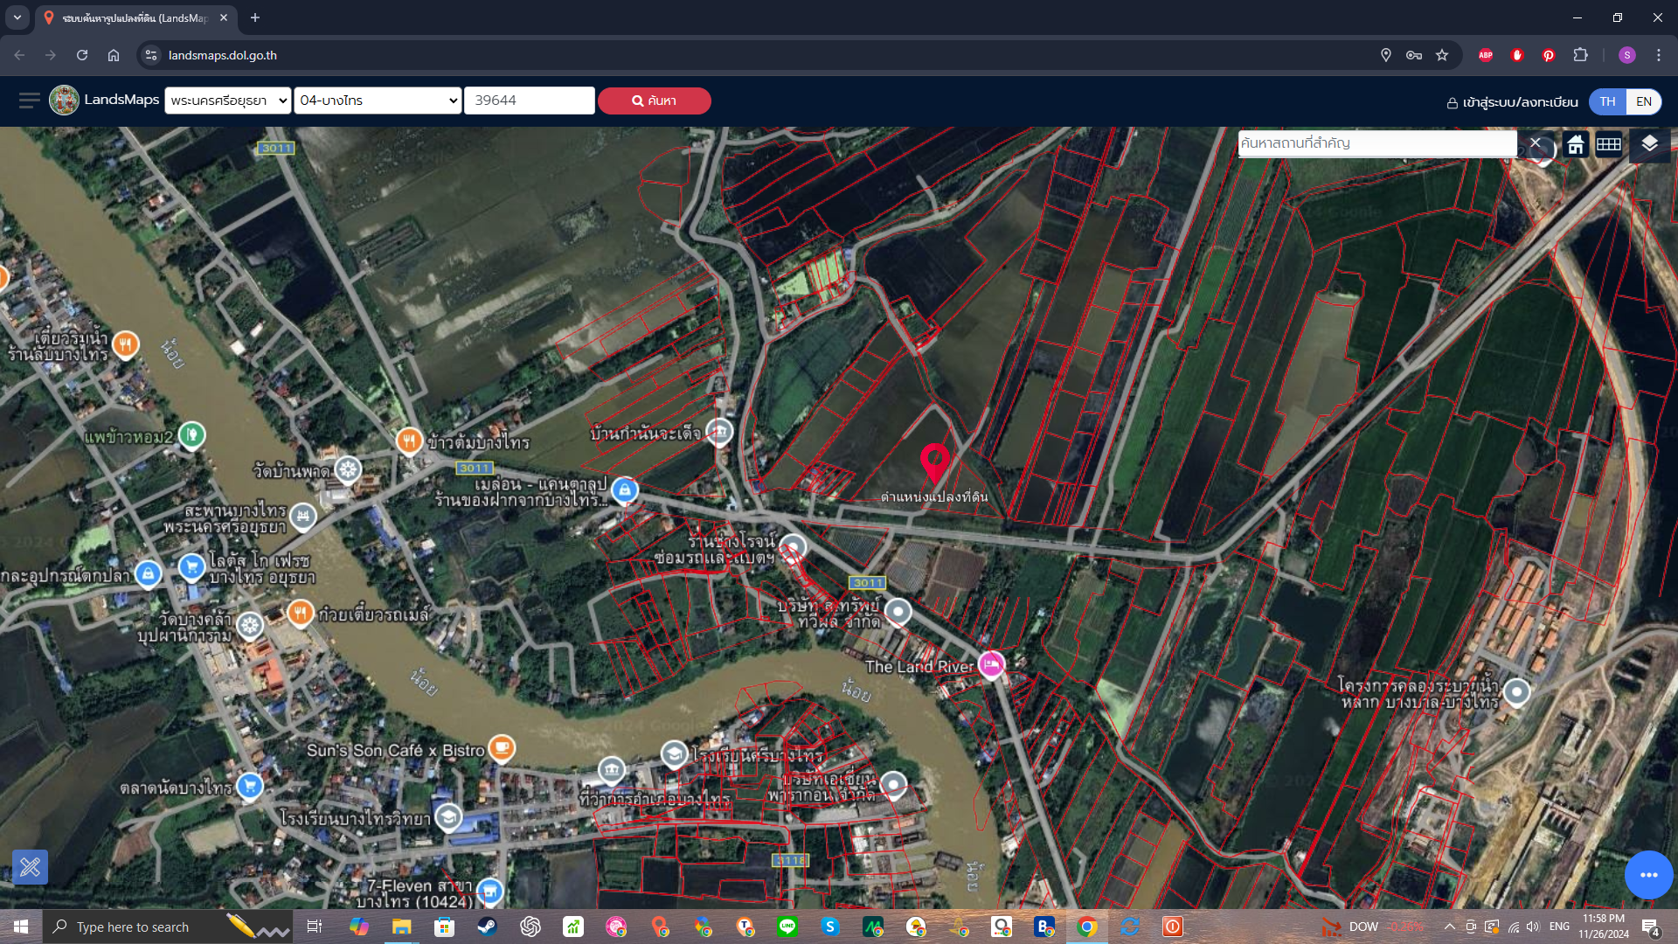Click the เข้าสู่ระบบ/ลงทะเบียน login link
The height and width of the screenshot is (944, 1678).
(1513, 102)
